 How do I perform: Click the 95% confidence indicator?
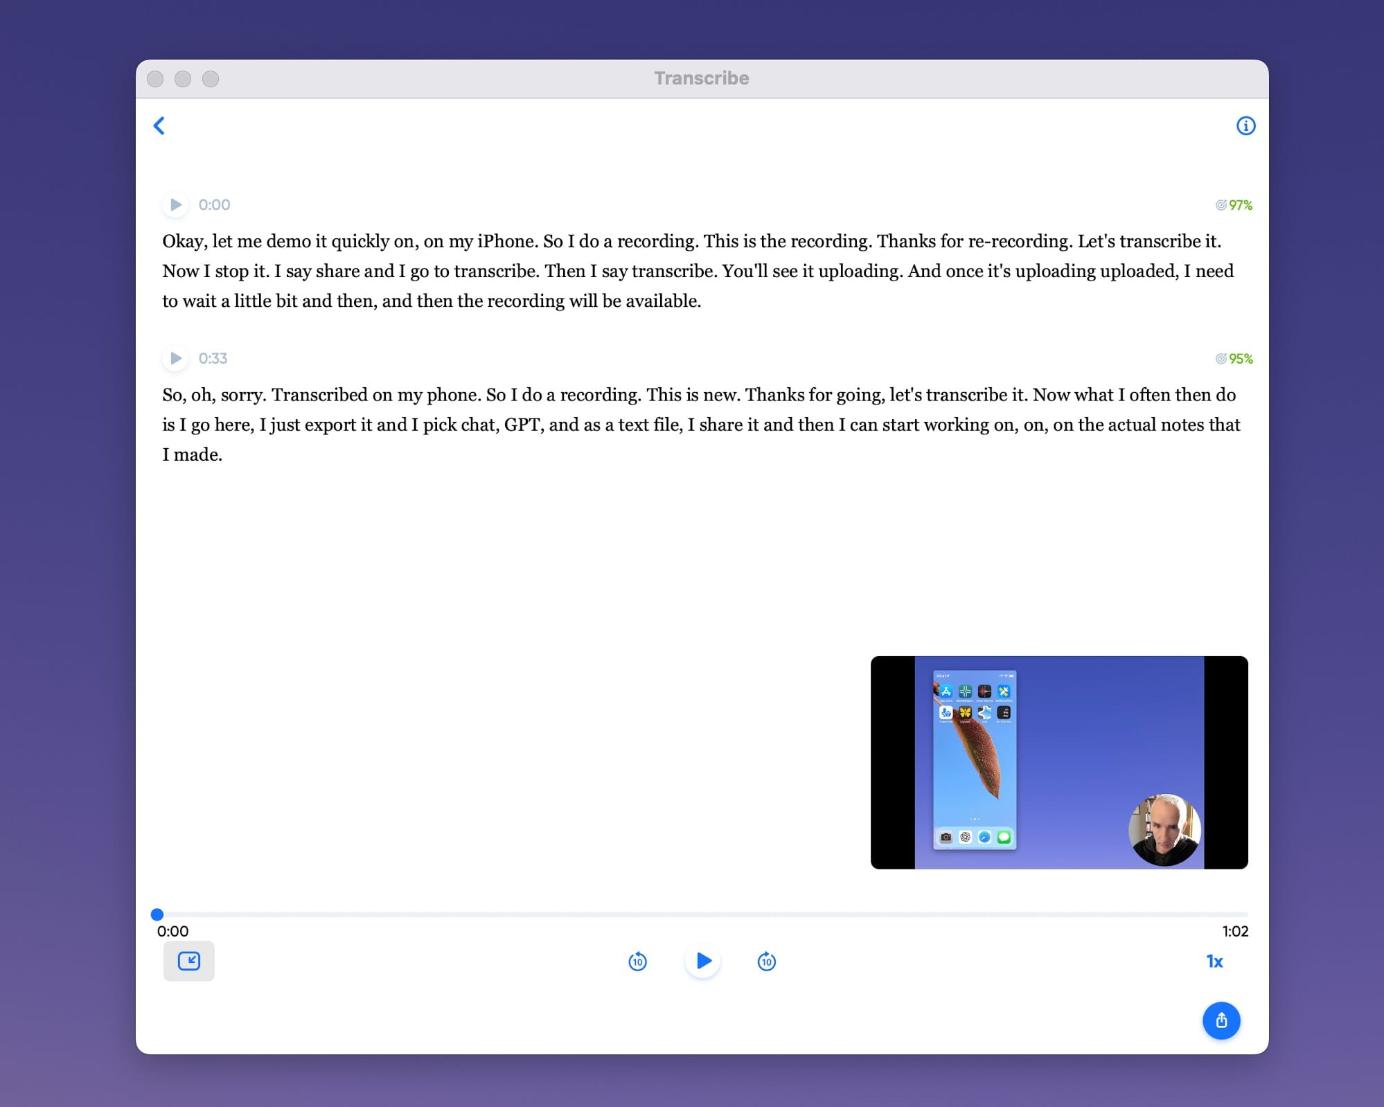point(1234,359)
